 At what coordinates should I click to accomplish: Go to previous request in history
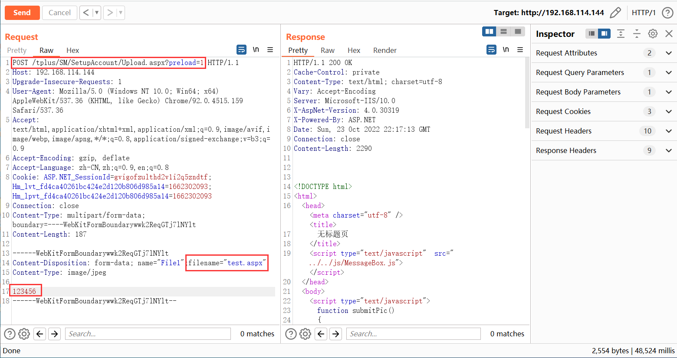point(86,13)
